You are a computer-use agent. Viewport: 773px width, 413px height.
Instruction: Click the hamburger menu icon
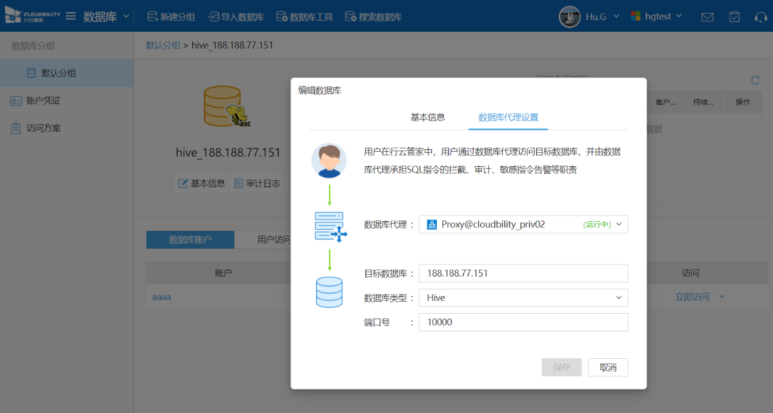pyautogui.click(x=71, y=16)
